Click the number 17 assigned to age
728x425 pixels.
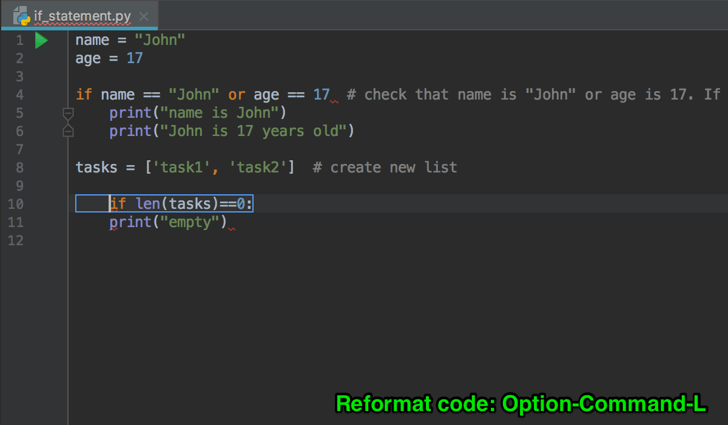(x=134, y=58)
